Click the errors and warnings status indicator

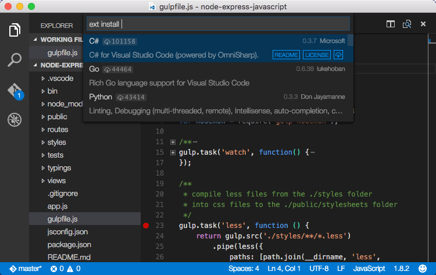[65, 269]
